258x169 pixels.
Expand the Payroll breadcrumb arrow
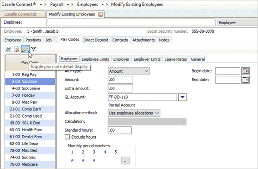click(68, 5)
